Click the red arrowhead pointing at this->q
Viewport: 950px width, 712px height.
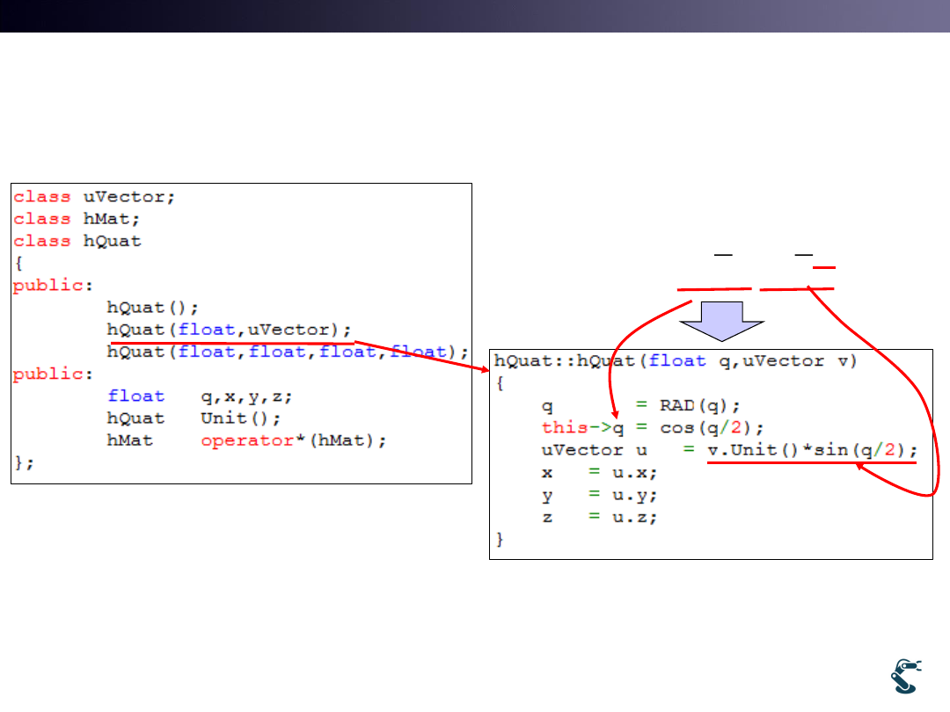pyautogui.click(x=616, y=411)
